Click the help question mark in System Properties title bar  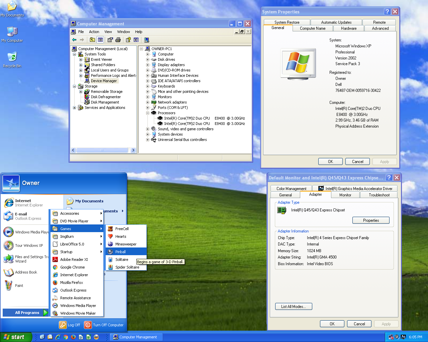click(x=387, y=12)
